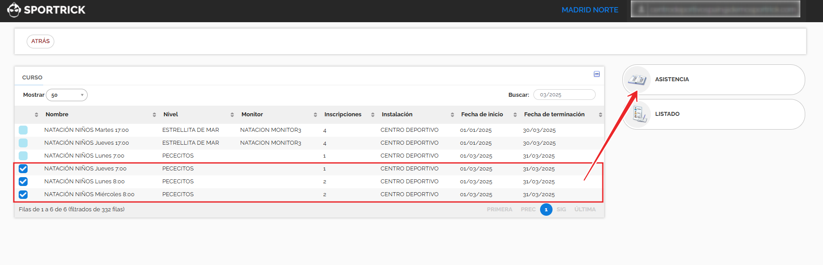Go to PREC previous page
823x265 pixels.
point(528,210)
